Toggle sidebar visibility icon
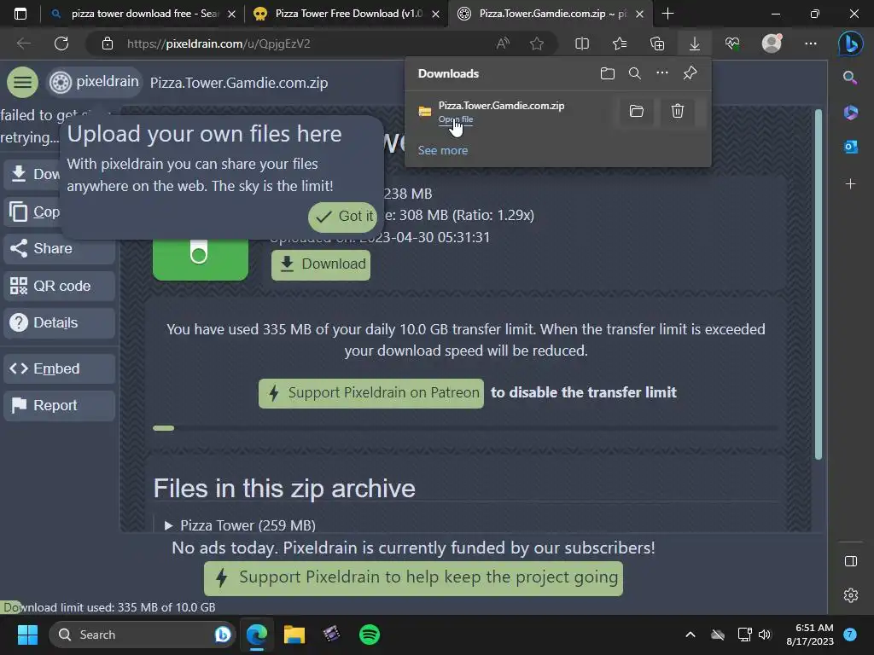This screenshot has width=874, height=655. coord(851,561)
